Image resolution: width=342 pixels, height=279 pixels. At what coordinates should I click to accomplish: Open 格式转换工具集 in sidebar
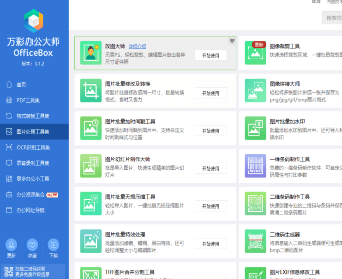coord(34,116)
